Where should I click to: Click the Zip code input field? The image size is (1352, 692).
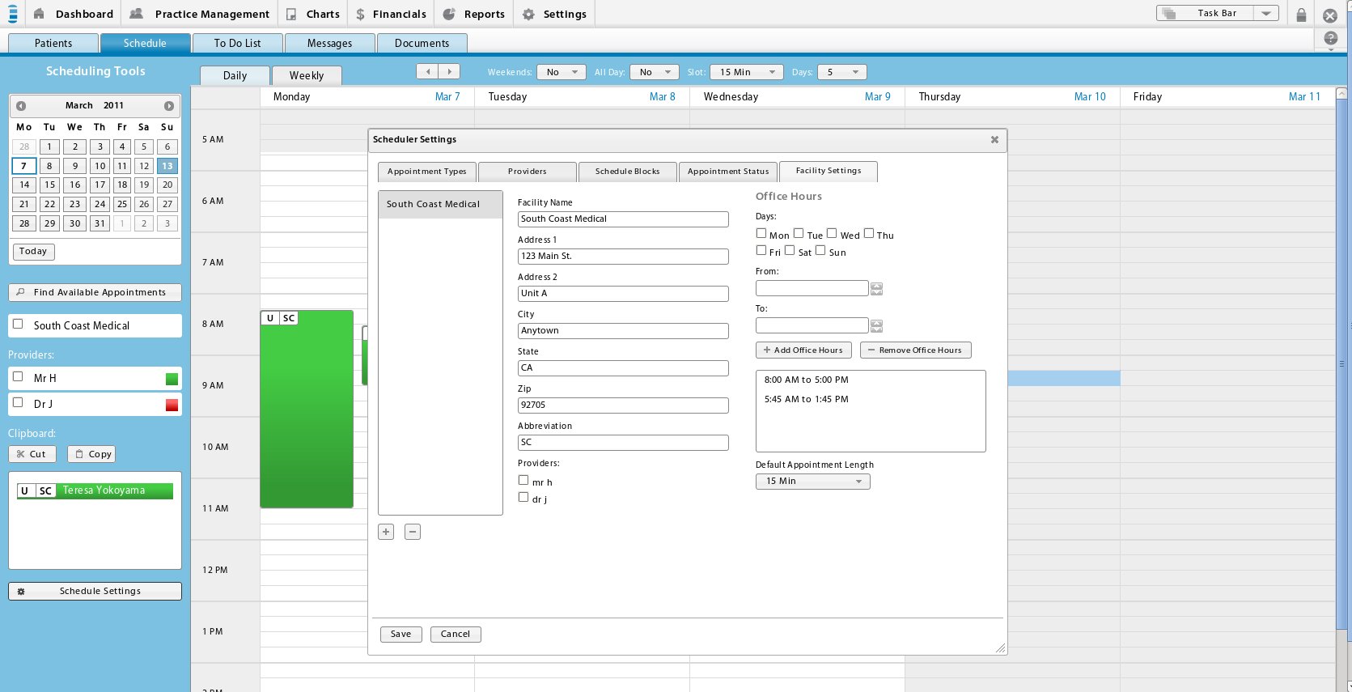(623, 405)
